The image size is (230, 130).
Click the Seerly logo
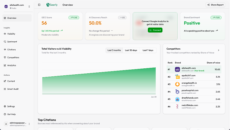[52, 5]
